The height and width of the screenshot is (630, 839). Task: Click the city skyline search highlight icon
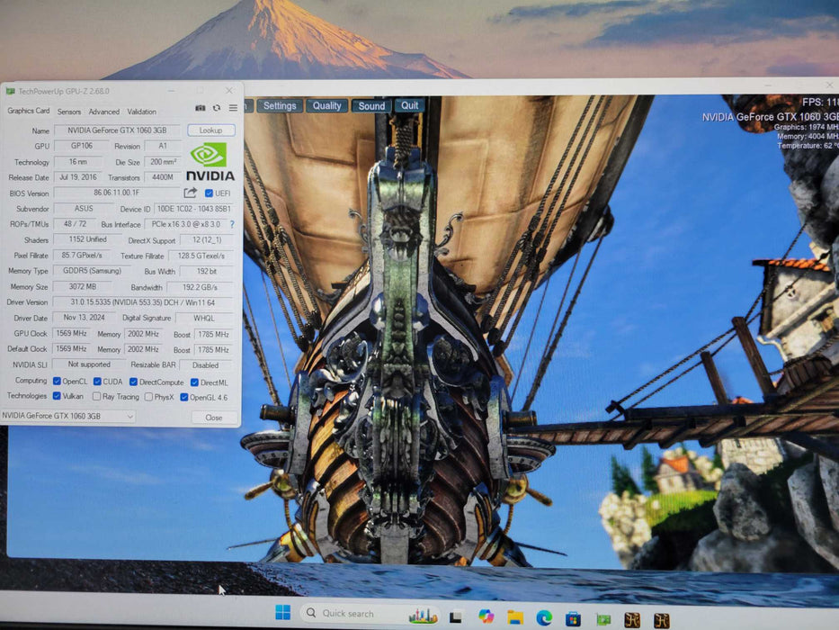[x=423, y=616]
